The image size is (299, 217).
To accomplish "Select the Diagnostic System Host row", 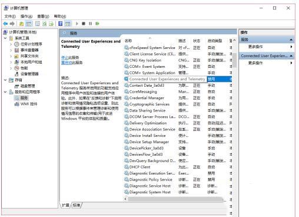I will tap(178, 192).
